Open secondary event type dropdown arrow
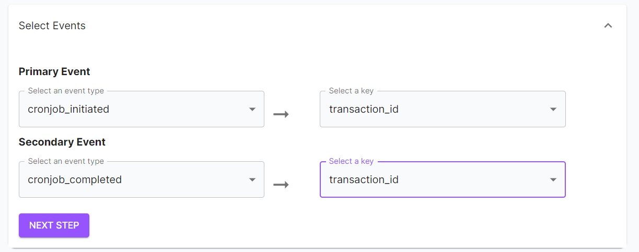This screenshot has height=252, width=639. [x=252, y=180]
